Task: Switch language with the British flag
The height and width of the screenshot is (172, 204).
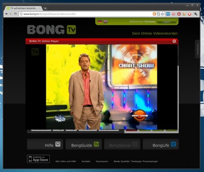Action: pos(106,21)
